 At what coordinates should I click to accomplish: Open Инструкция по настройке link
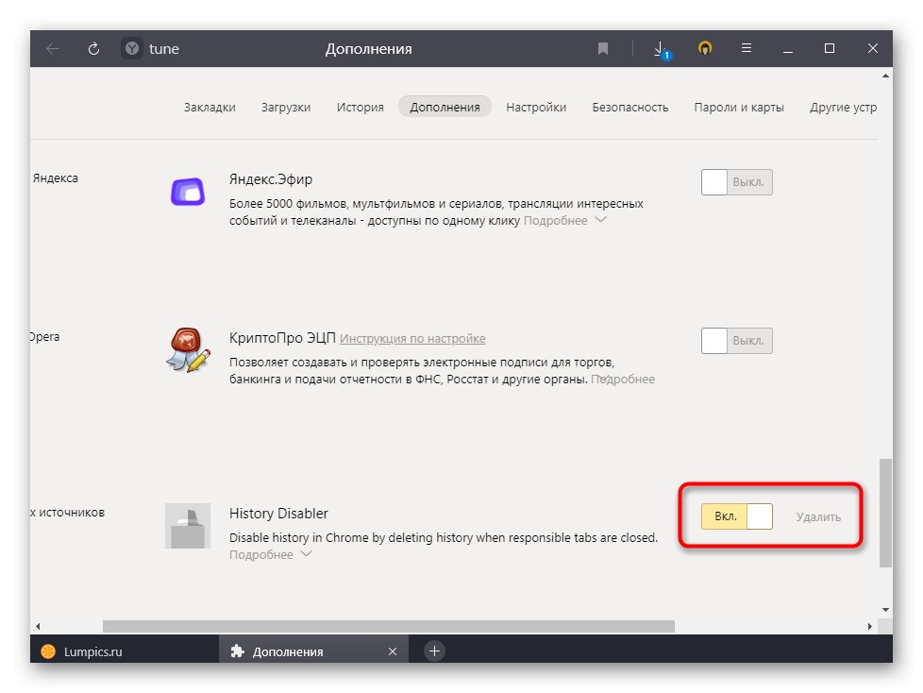[412, 339]
